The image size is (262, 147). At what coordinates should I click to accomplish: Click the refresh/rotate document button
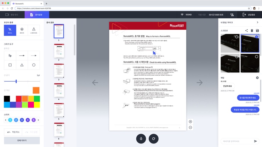[154, 139]
